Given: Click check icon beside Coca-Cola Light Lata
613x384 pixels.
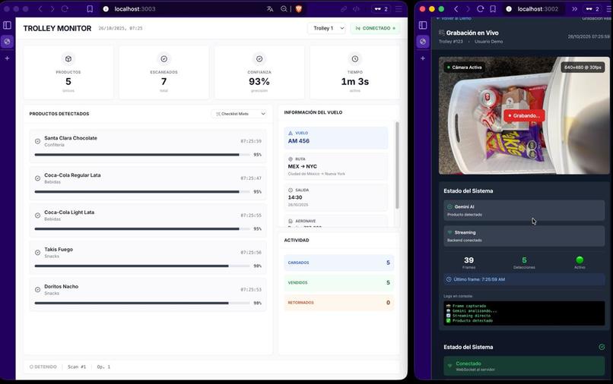Looking at the screenshot, I should coord(37,216).
